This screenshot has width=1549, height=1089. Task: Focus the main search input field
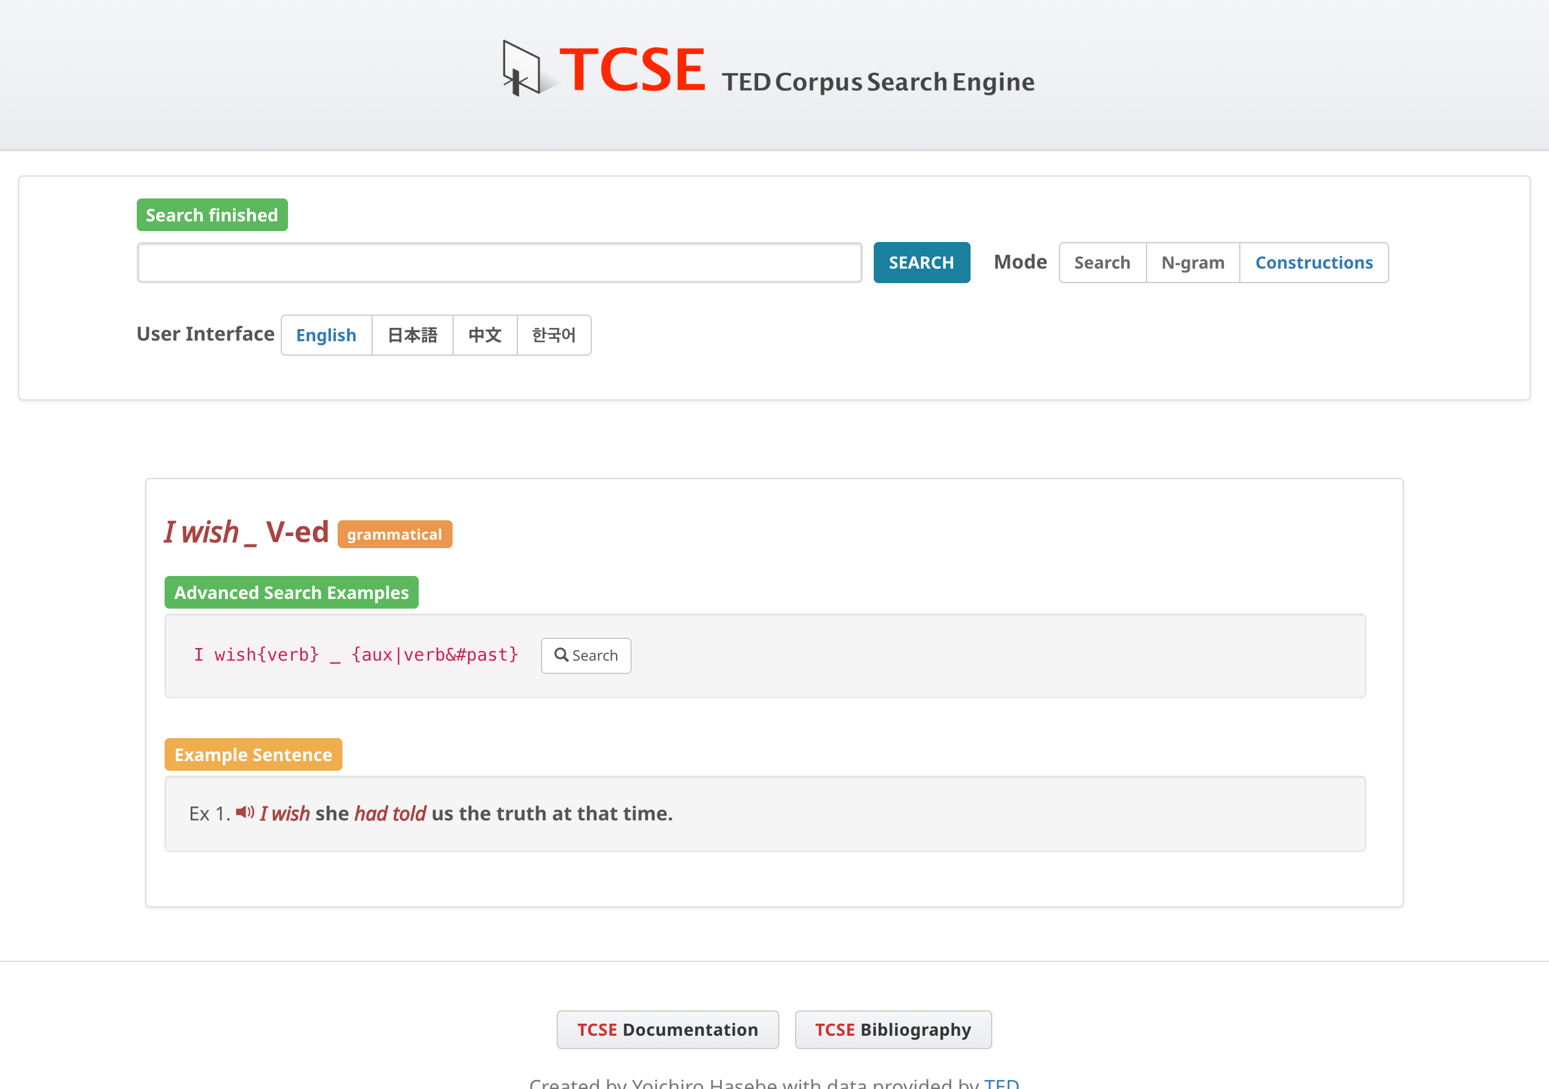499,263
